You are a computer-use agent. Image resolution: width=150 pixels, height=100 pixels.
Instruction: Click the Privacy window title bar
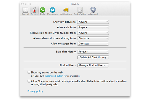75,4
